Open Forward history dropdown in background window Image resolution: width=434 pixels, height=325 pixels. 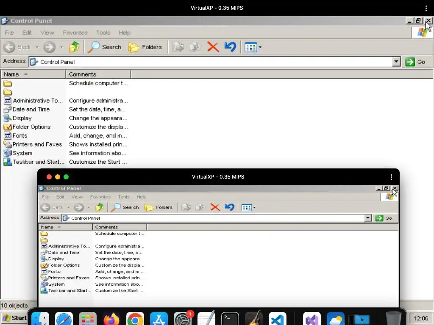click(62, 47)
